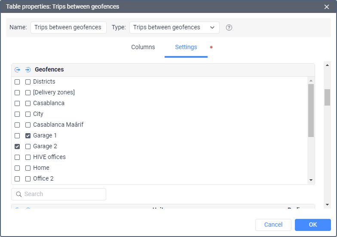
Task: Click the arrival arrow-in icon in Geofences header
Action: 28,70
